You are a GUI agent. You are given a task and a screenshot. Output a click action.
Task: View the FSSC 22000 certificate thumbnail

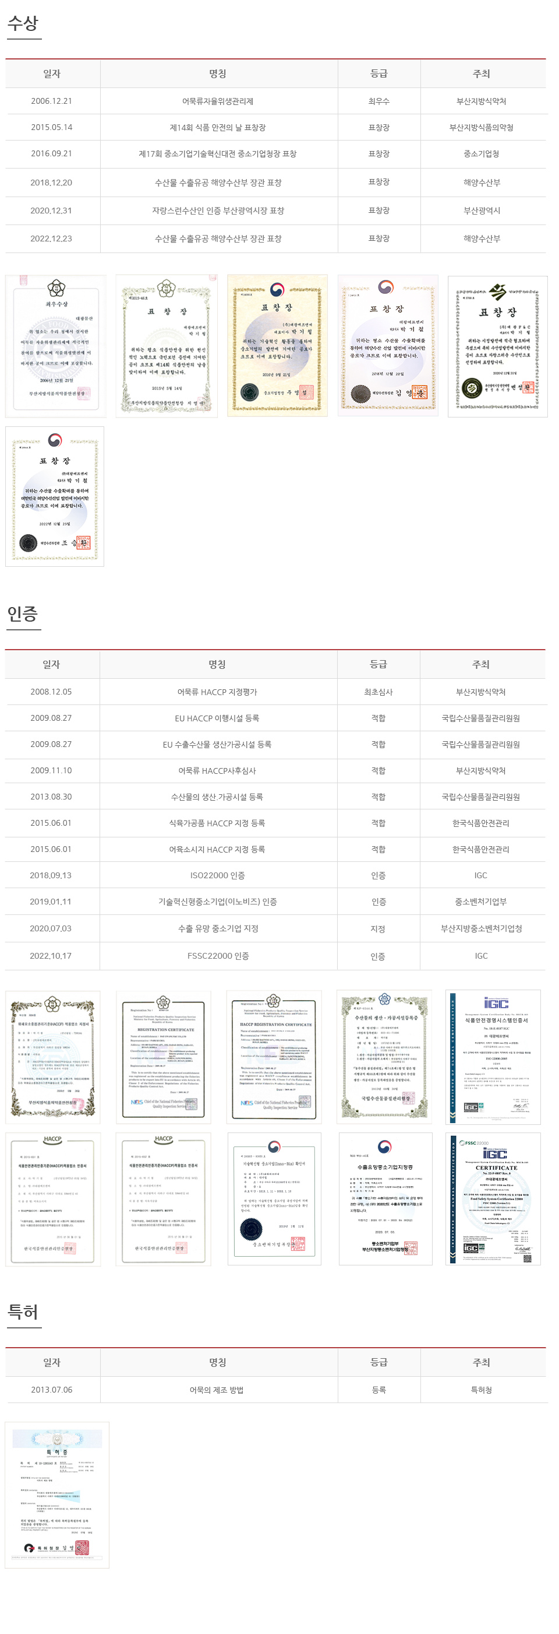click(493, 1198)
